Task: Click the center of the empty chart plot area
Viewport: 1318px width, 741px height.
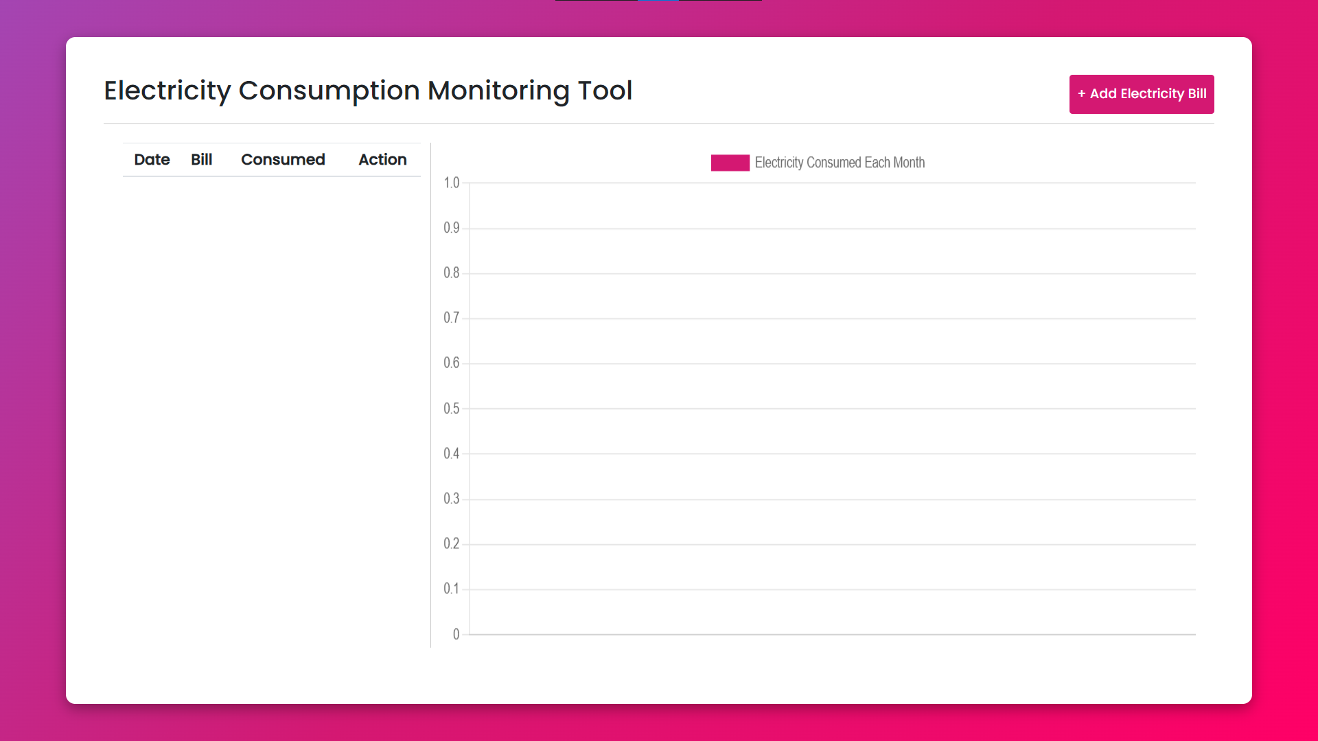Action: tap(832, 408)
